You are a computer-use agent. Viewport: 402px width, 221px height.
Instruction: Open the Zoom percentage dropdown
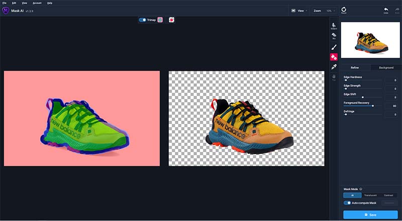tap(324, 11)
